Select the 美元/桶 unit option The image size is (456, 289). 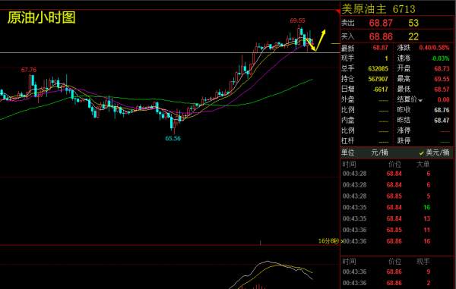[x=435, y=152]
